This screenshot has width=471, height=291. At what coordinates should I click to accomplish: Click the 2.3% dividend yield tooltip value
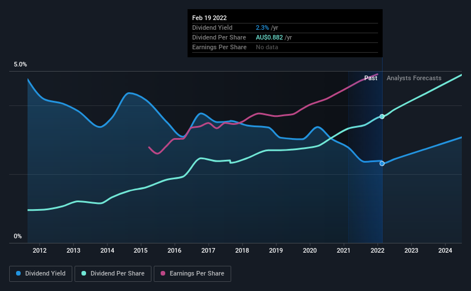(262, 27)
